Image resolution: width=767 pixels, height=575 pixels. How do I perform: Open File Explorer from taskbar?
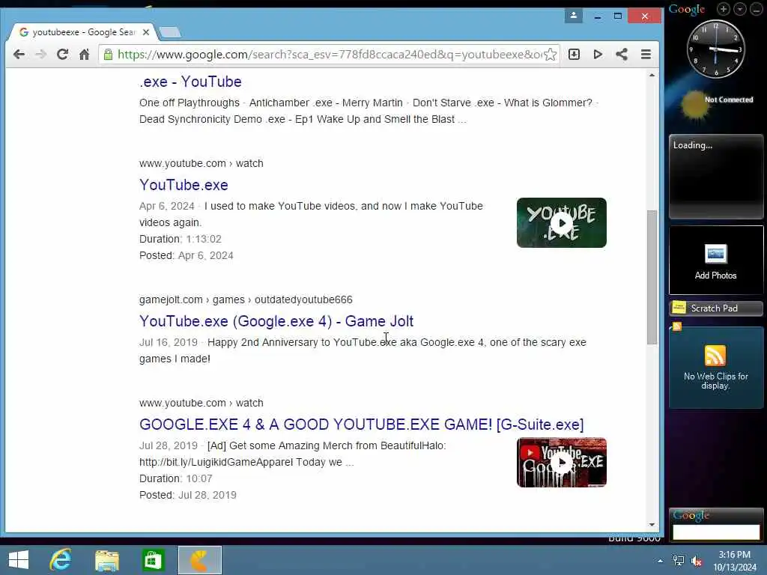coord(106,560)
